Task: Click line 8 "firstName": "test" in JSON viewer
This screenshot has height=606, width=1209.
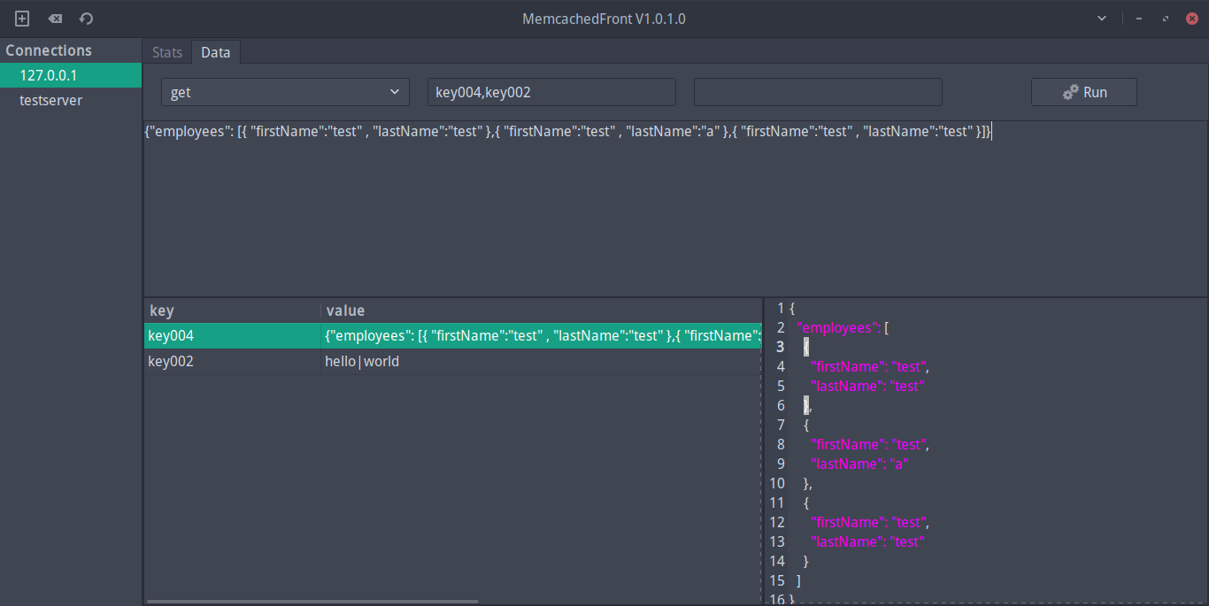Action: pyautogui.click(x=870, y=444)
